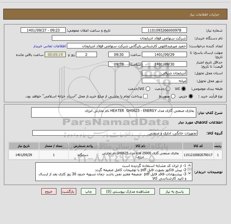The width and height of the screenshot is (231, 224).
Task: Click the واحد شمارش column header
Action: [83, 146]
